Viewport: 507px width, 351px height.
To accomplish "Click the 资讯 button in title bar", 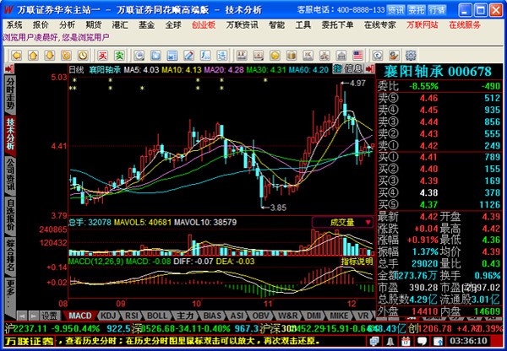I will coord(396,10).
